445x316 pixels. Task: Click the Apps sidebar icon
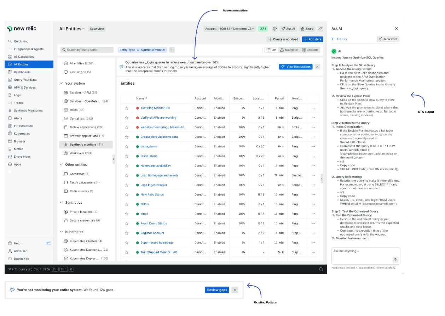tap(10, 164)
